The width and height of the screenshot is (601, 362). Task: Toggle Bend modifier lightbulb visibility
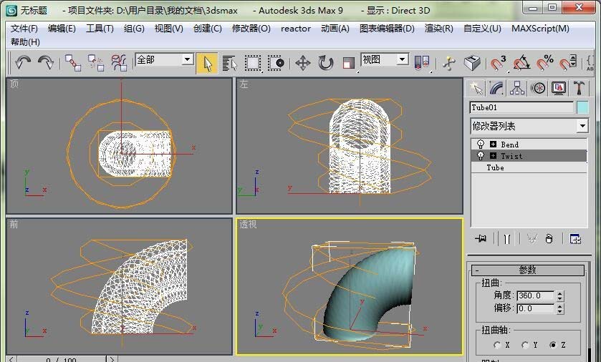click(480, 145)
